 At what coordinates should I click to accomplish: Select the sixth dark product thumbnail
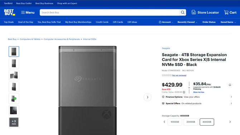(14, 110)
